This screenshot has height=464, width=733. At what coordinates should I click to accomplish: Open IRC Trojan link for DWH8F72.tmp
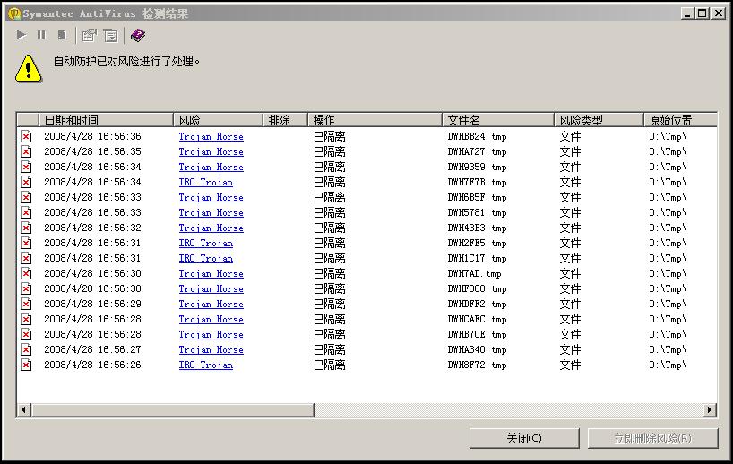(x=206, y=365)
